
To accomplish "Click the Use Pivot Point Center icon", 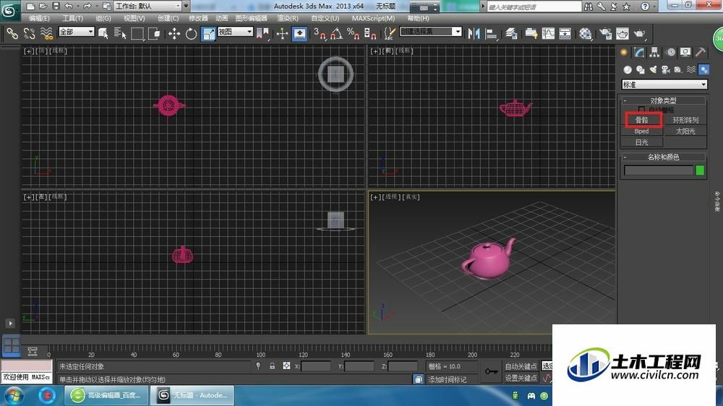I will point(262,33).
